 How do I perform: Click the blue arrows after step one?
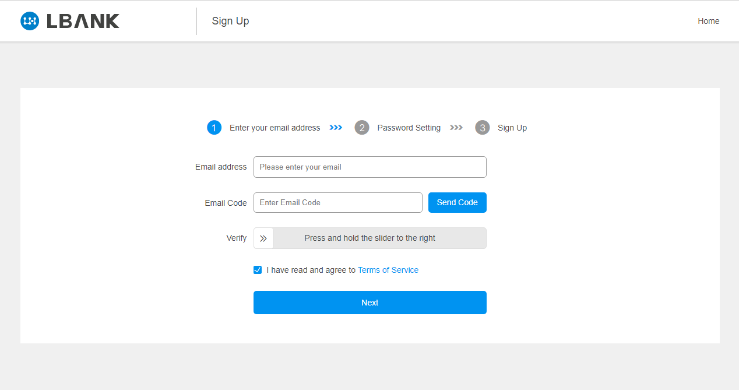click(x=336, y=128)
